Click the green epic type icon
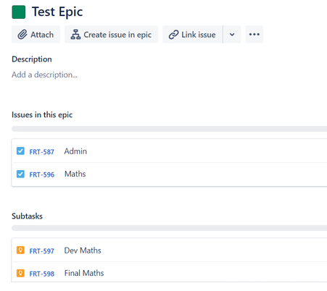This screenshot has height=291, width=327. pyautogui.click(x=19, y=12)
